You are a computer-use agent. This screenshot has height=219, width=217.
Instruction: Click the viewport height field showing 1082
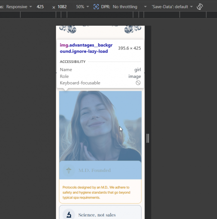62,7
